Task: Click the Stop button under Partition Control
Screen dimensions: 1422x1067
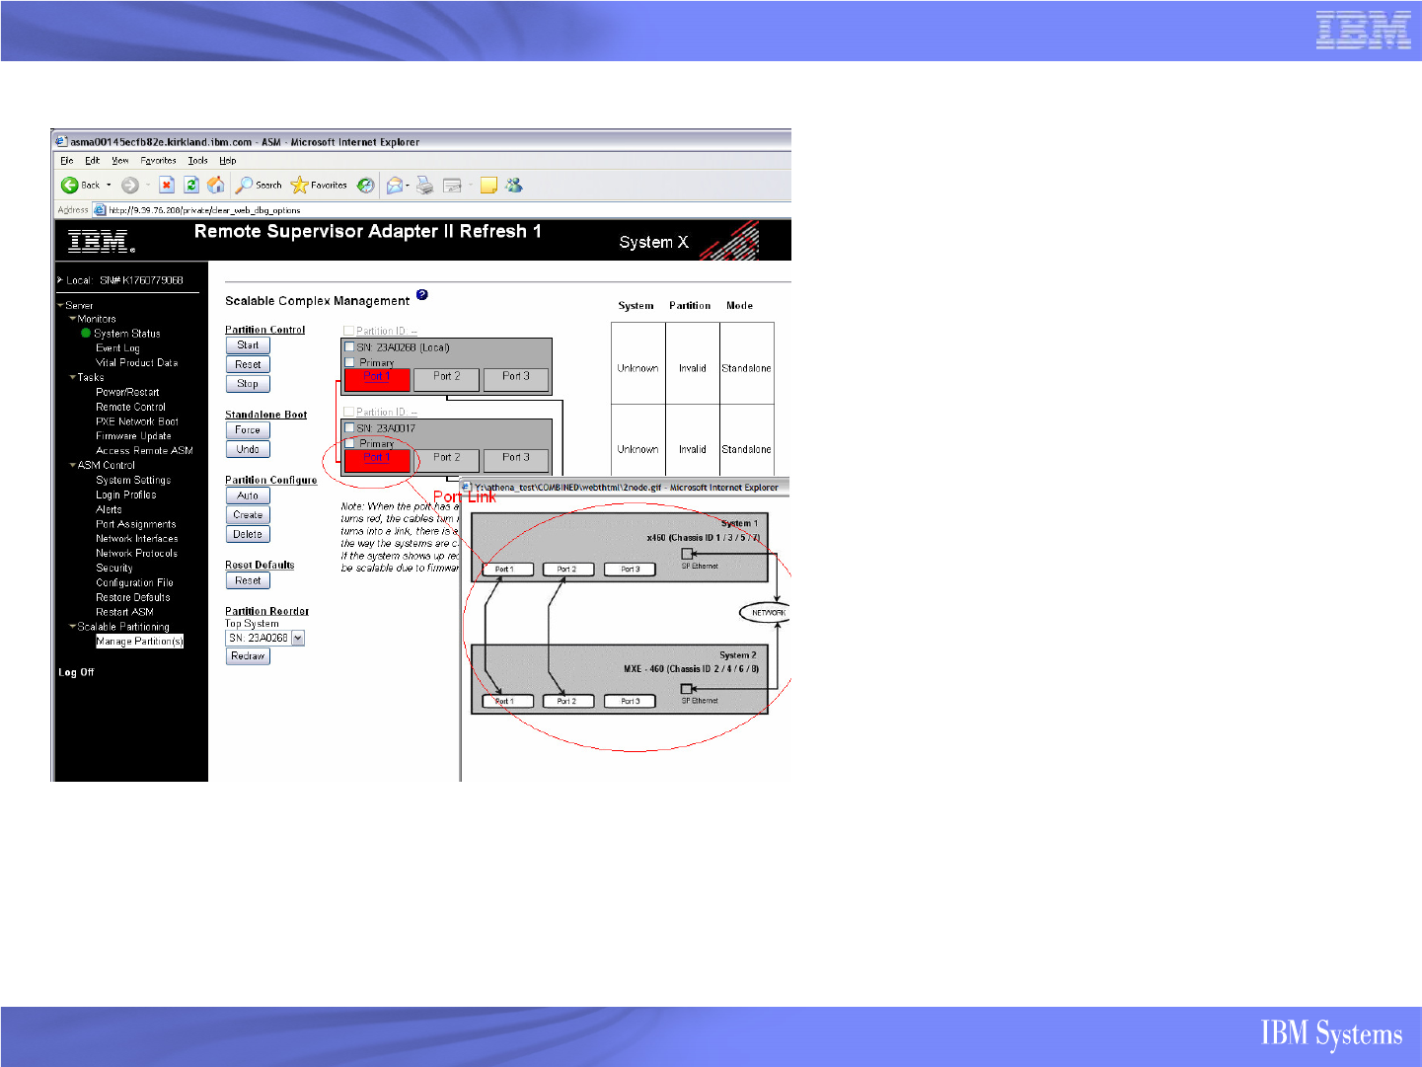Action: click(248, 384)
